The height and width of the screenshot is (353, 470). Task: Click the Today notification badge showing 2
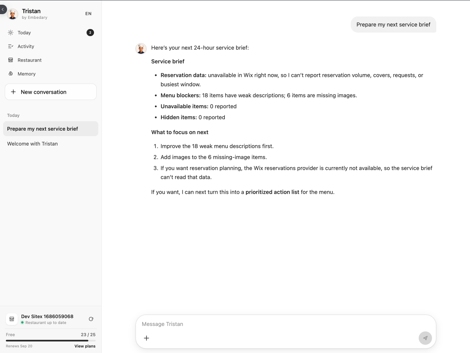click(x=90, y=33)
